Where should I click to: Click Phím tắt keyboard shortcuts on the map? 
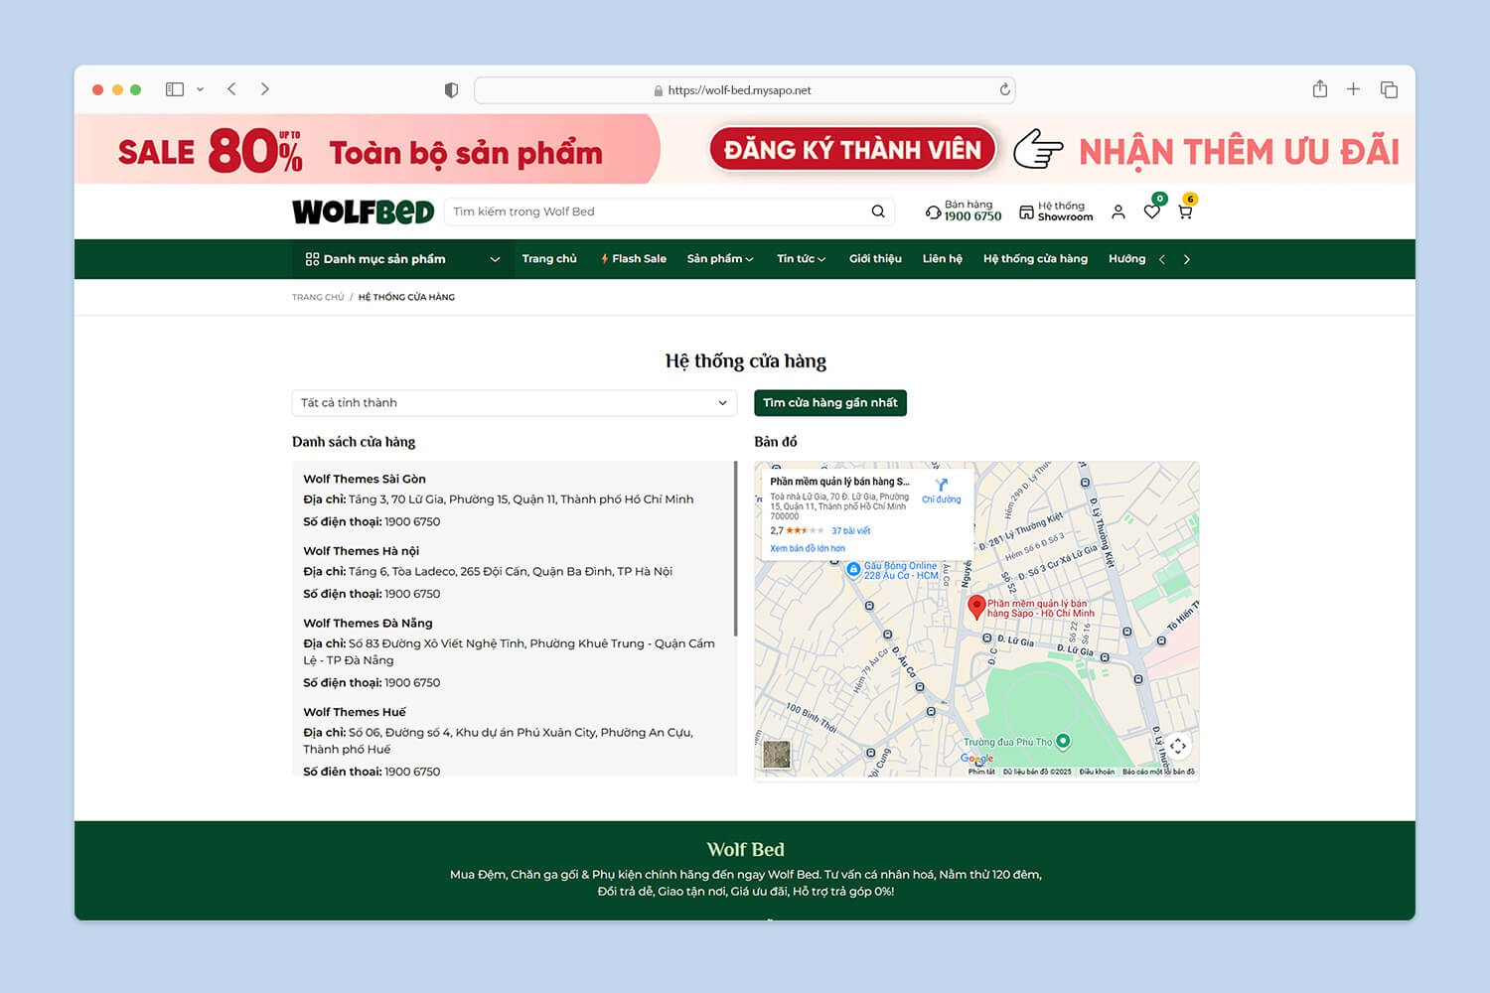click(981, 772)
